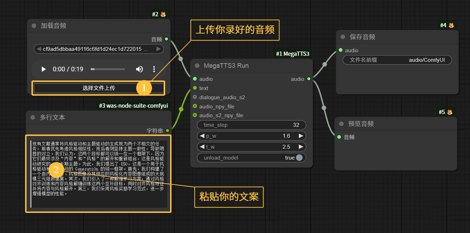
Task: Click the audio_npy_file input socket
Action: pos(195,106)
